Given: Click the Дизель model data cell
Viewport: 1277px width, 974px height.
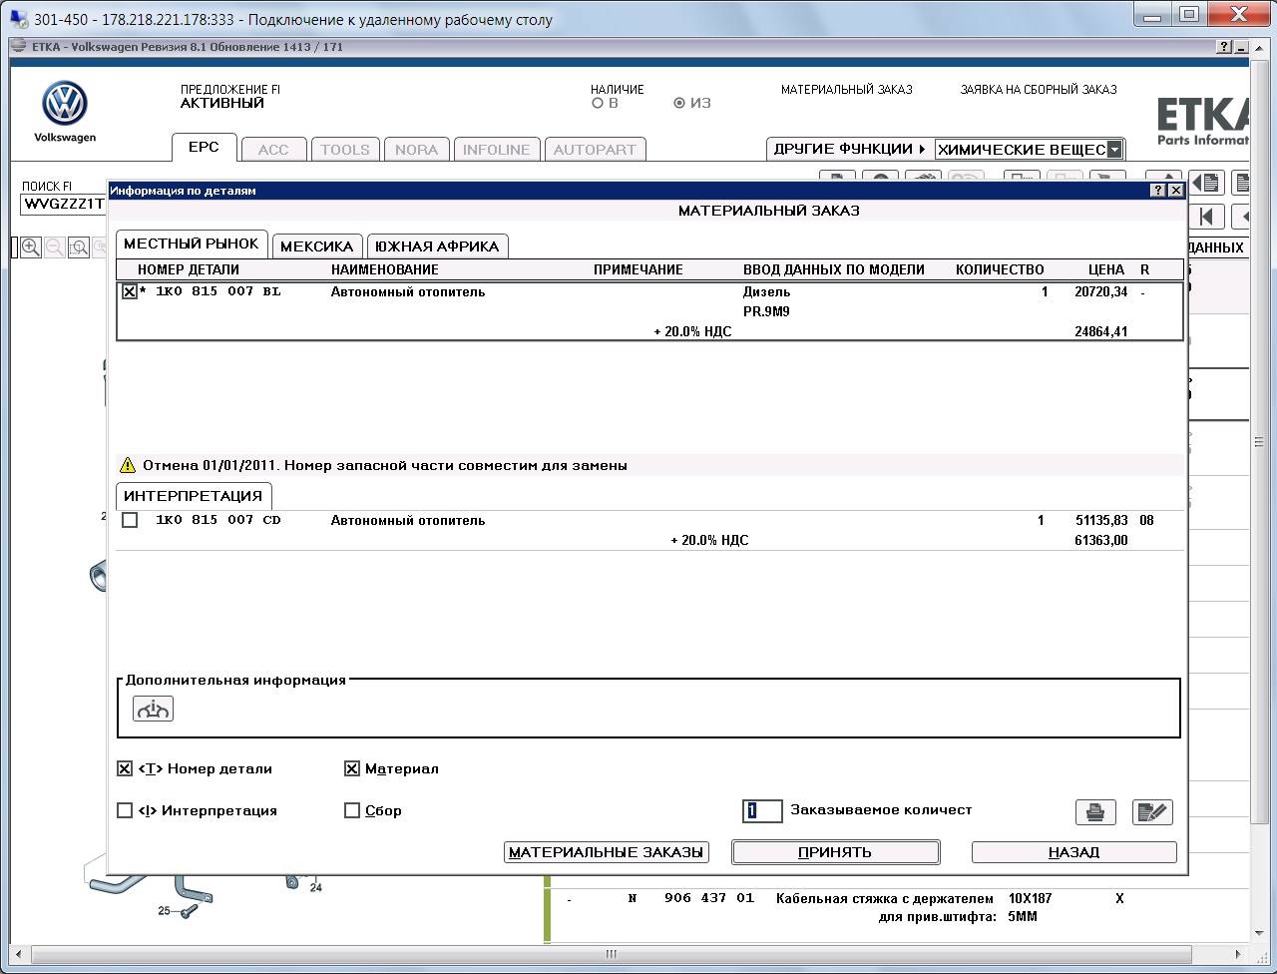Looking at the screenshot, I should (767, 292).
